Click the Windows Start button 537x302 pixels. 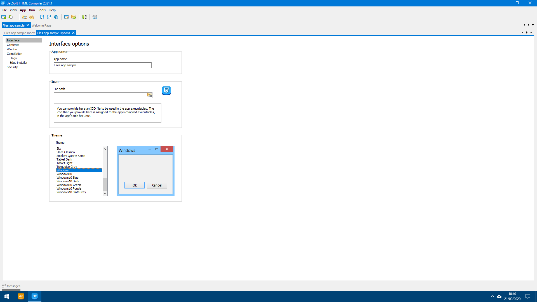[7, 296]
